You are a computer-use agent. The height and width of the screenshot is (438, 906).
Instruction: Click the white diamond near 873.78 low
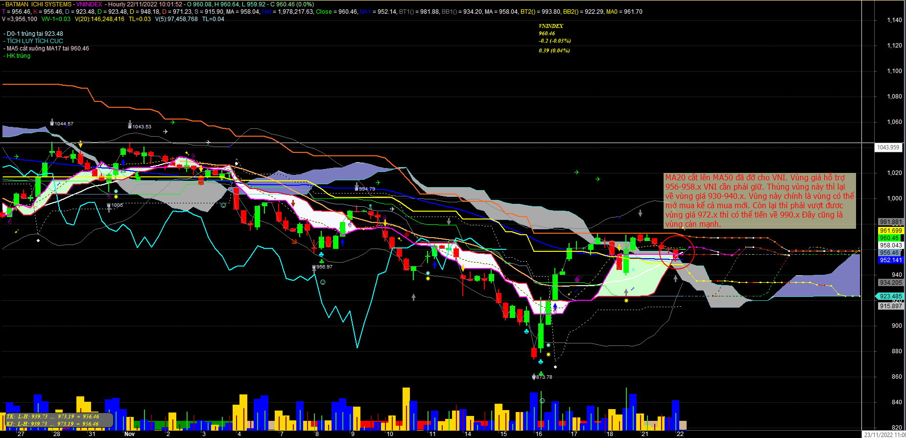click(x=555, y=367)
